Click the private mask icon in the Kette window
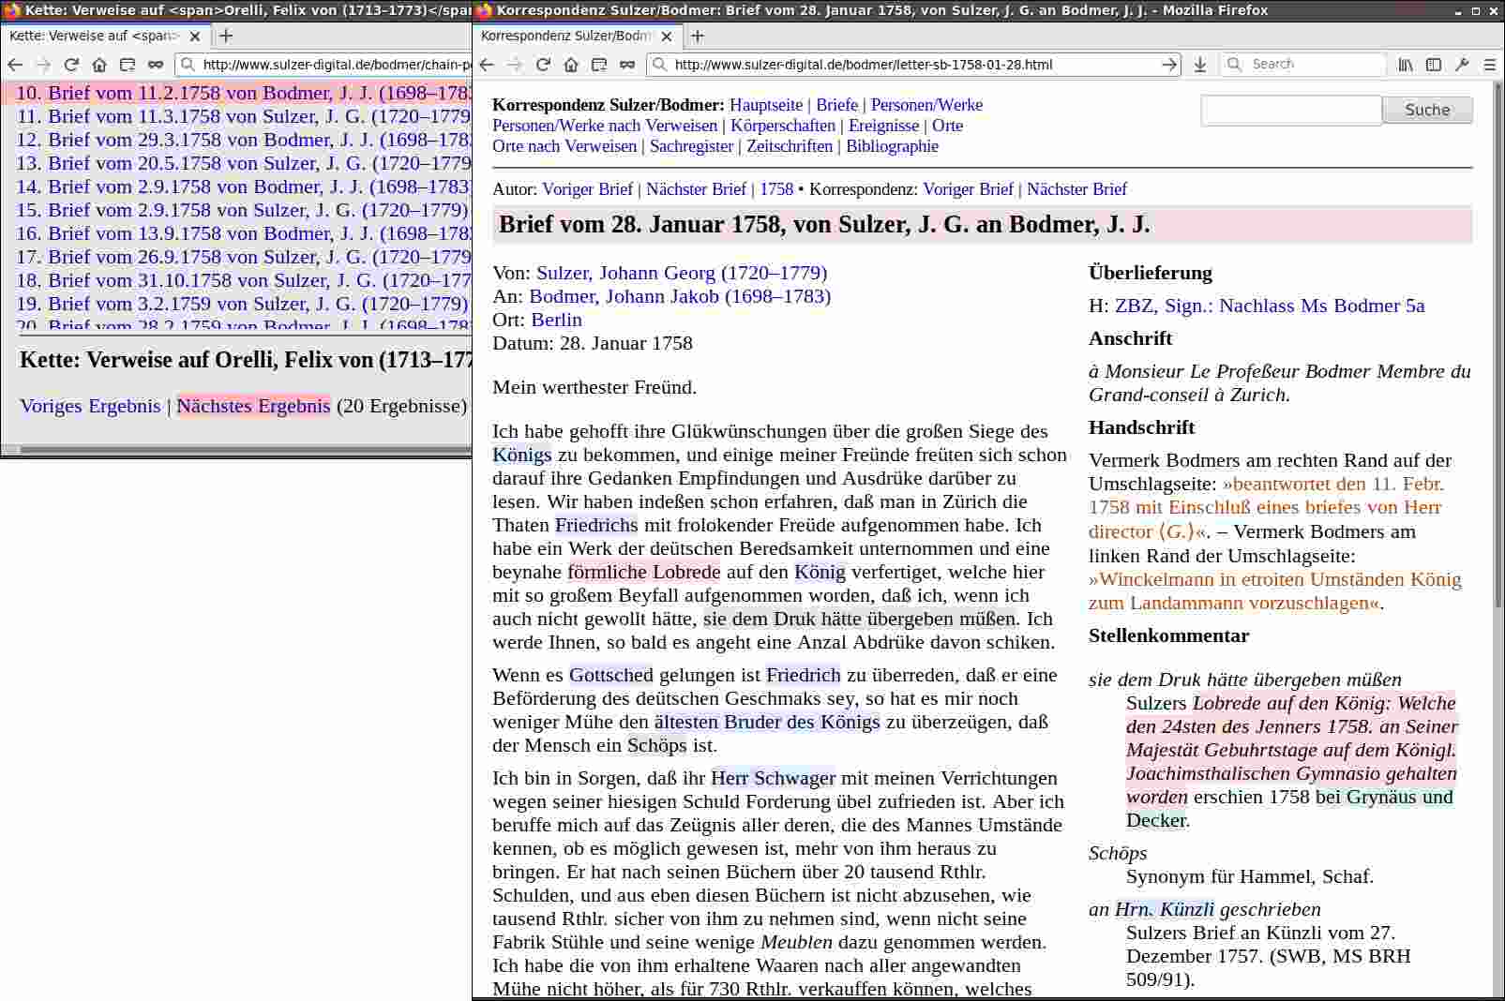 click(156, 65)
